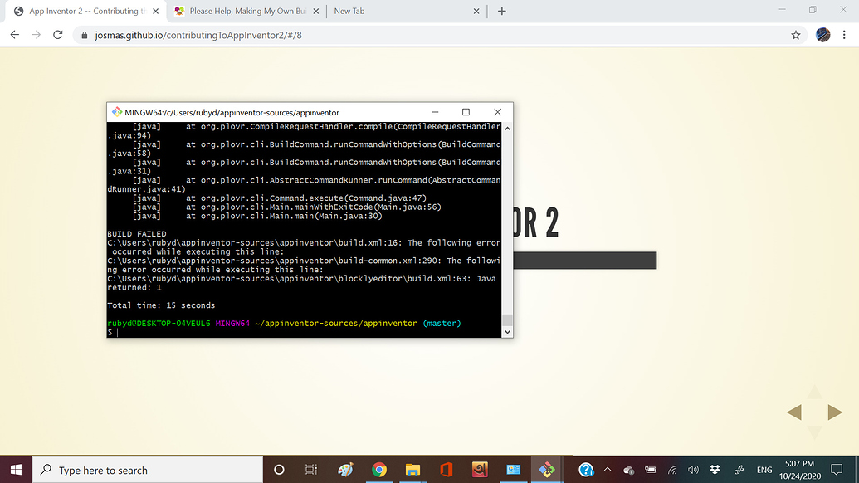Open clock and date flyout

[800, 470]
